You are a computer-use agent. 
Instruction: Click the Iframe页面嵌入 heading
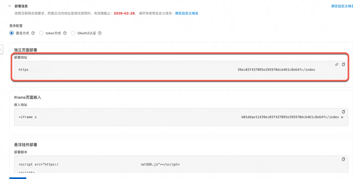27,97
